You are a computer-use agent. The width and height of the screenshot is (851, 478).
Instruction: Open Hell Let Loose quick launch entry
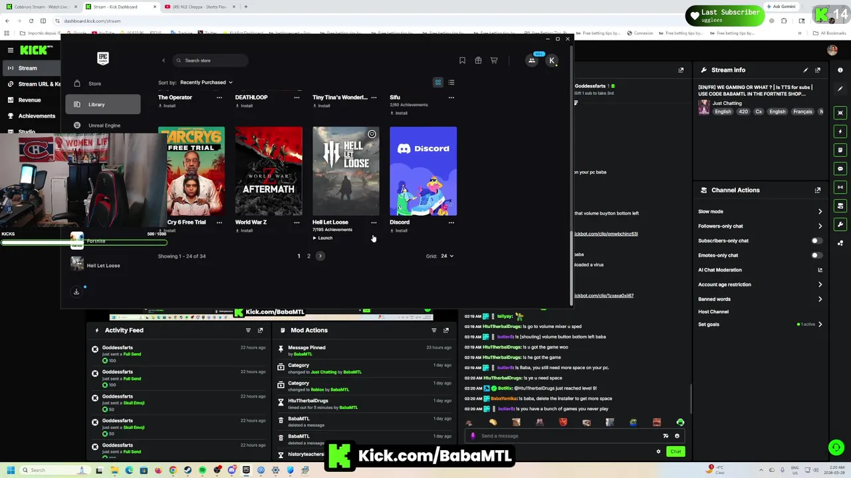pos(97,266)
